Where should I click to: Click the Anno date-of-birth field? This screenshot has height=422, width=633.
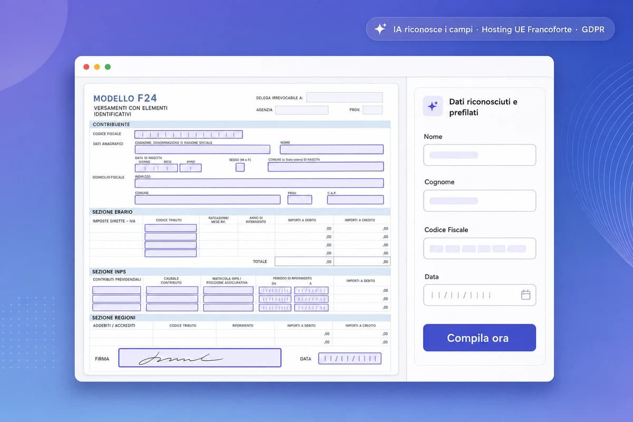click(x=190, y=168)
